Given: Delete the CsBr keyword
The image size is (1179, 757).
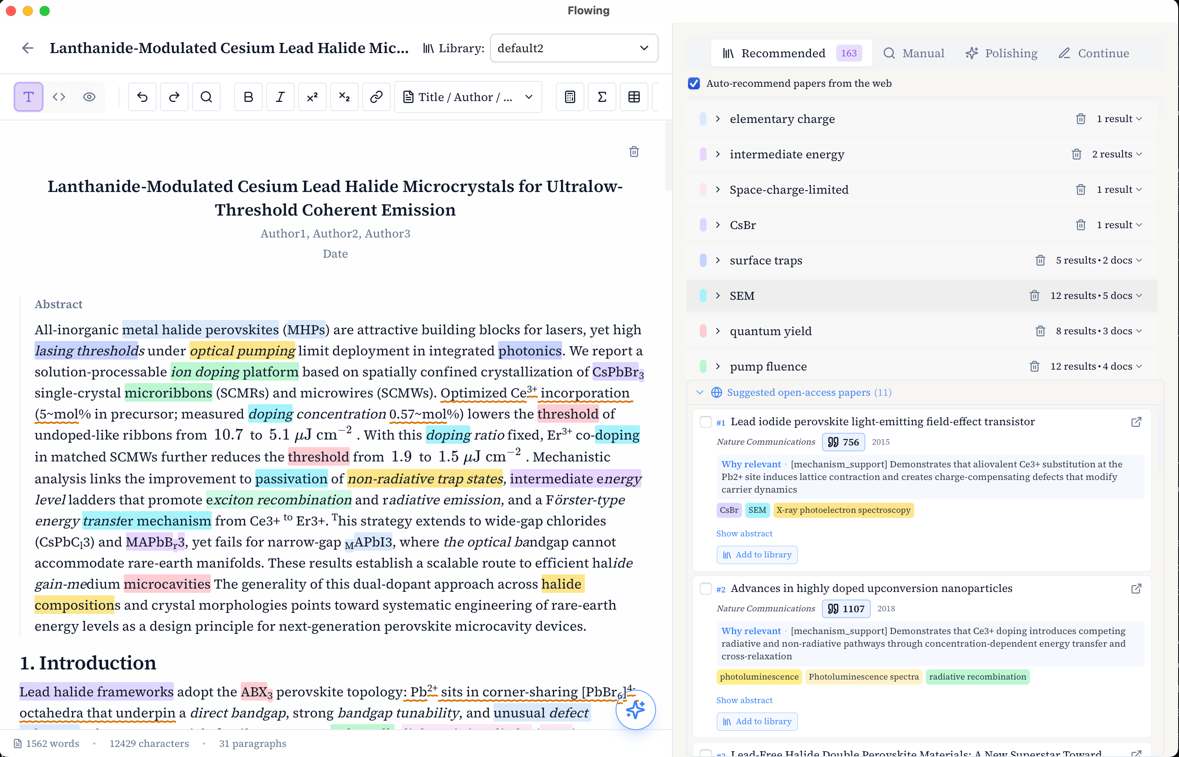Looking at the screenshot, I should click(x=1080, y=225).
